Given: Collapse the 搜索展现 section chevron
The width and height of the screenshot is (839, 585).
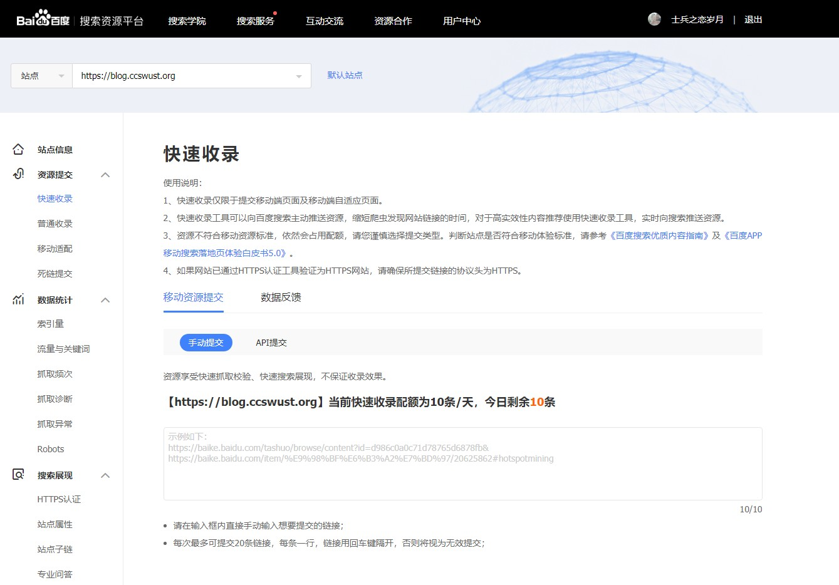Looking at the screenshot, I should (x=105, y=475).
